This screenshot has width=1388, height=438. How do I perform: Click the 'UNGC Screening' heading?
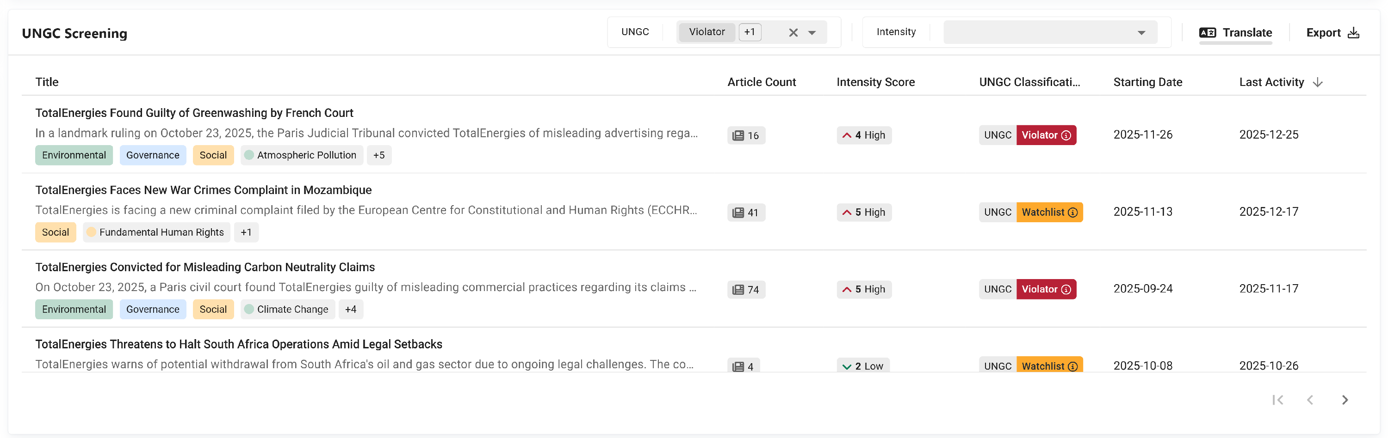point(74,33)
